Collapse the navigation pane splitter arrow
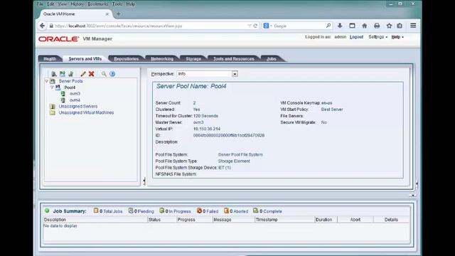 [144, 181]
